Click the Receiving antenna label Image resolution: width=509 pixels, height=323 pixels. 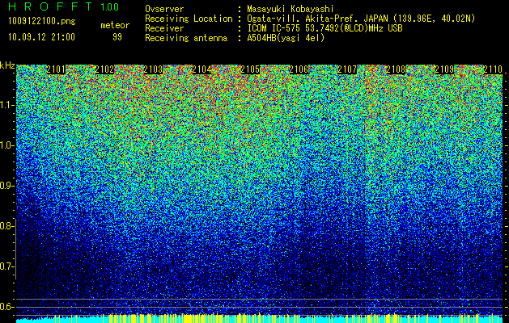[186, 38]
